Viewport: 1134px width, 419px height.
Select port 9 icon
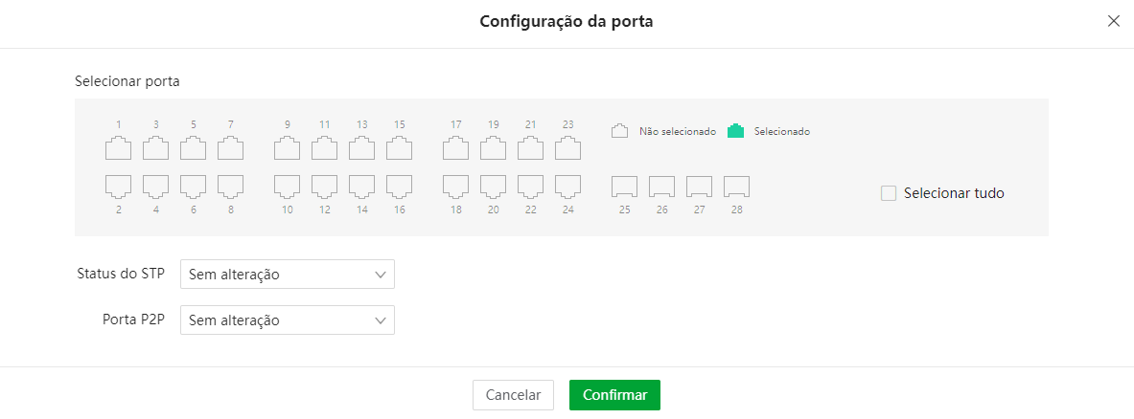click(x=287, y=148)
